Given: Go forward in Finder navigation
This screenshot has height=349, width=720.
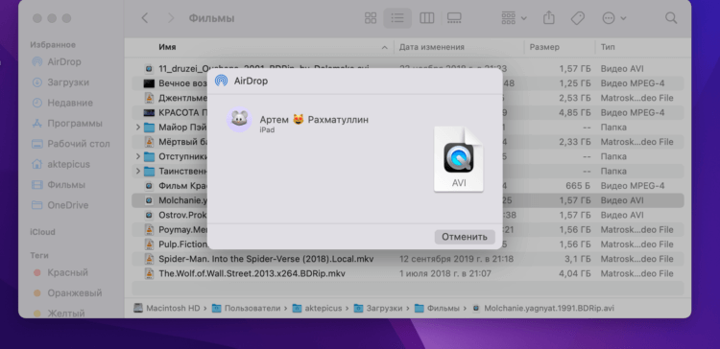Looking at the screenshot, I should 171,18.
